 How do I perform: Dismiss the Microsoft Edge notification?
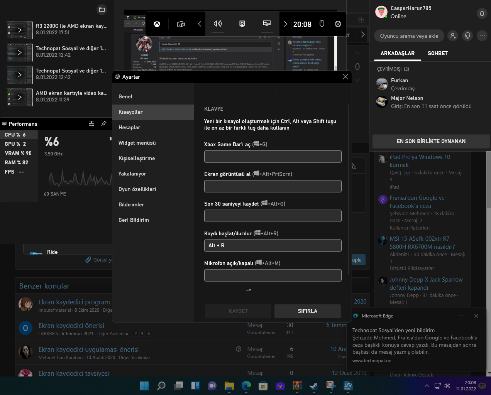pos(476,316)
